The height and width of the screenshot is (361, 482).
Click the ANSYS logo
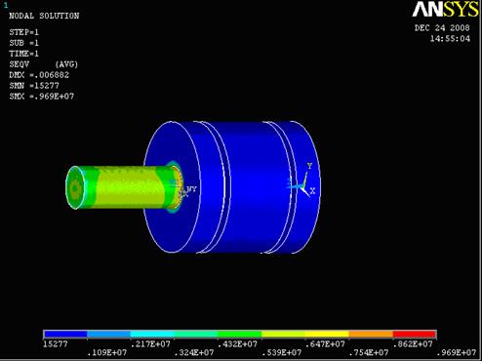[x=445, y=9]
